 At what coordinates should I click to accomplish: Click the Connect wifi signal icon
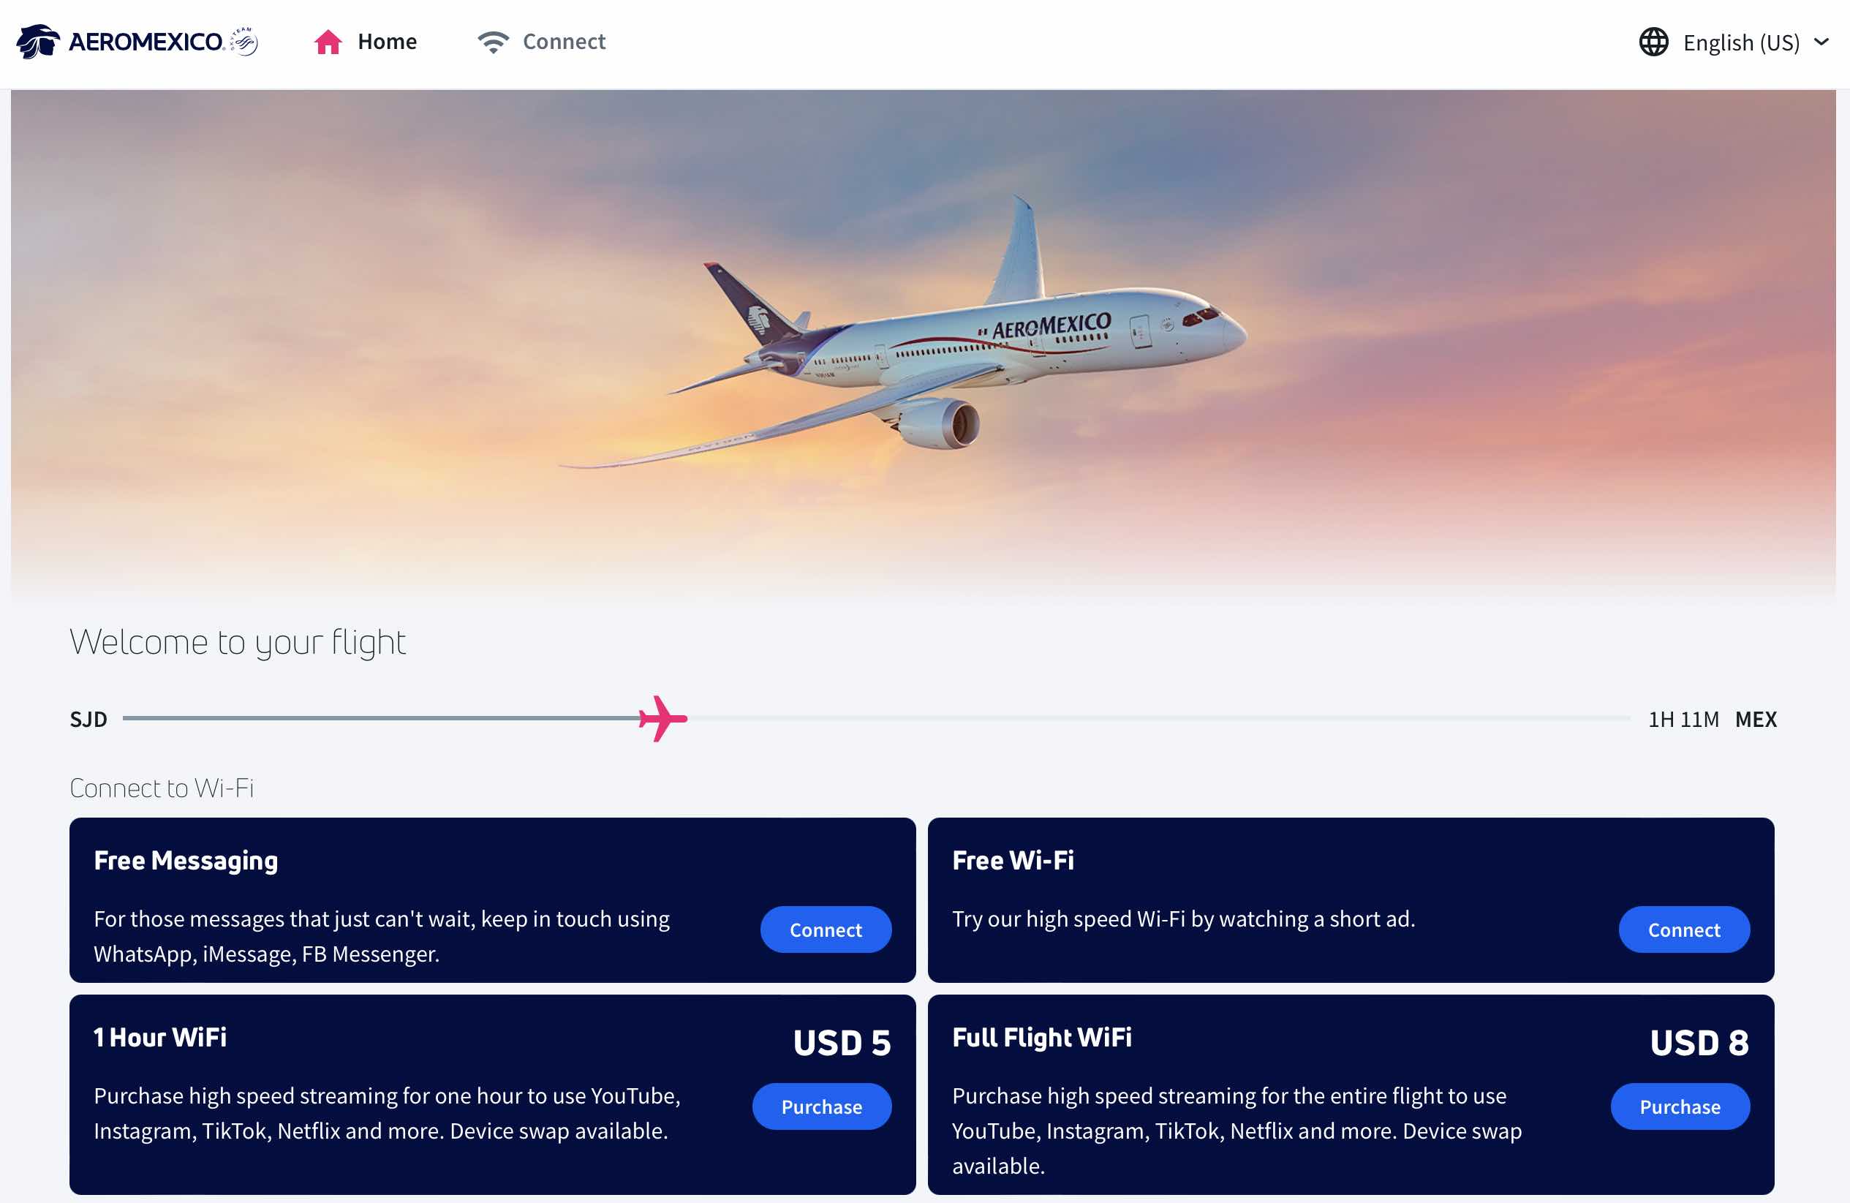(492, 39)
